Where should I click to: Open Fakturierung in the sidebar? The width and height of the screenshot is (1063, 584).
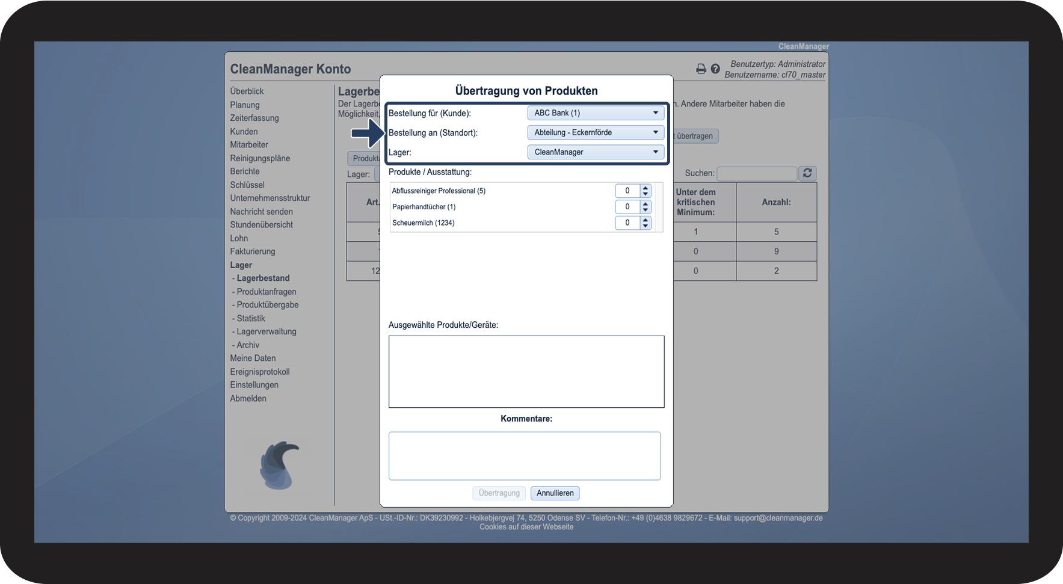click(x=253, y=251)
